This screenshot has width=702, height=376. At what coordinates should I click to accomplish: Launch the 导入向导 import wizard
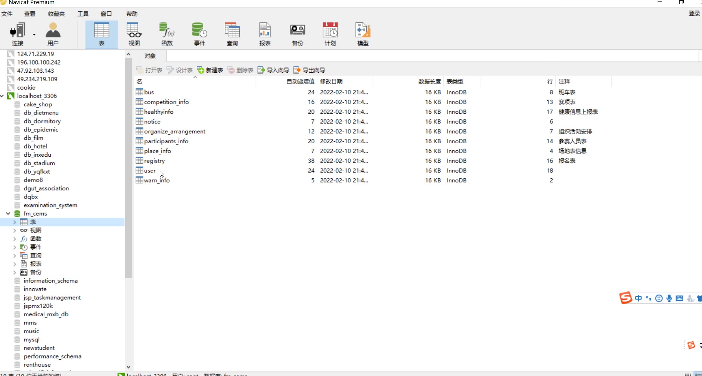[x=273, y=70]
